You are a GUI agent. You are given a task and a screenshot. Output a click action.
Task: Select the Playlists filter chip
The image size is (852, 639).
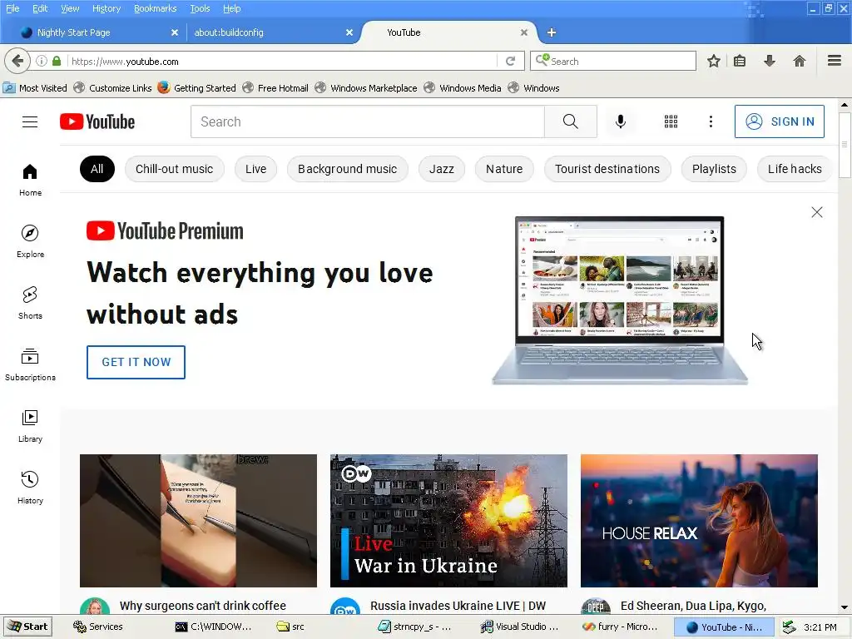point(714,169)
